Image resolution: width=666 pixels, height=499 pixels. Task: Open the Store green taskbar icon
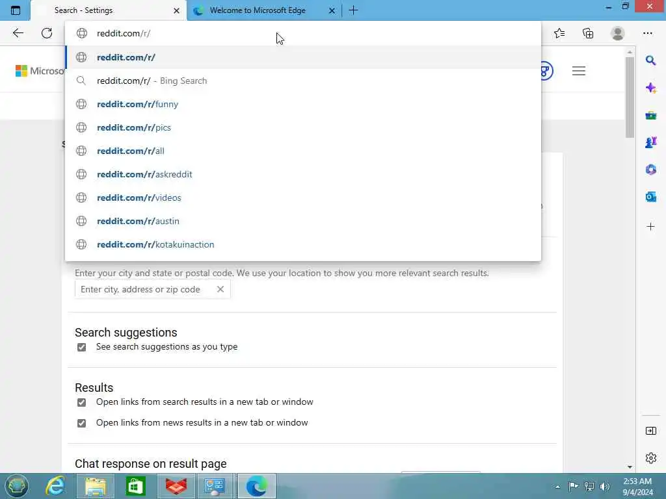(135, 486)
